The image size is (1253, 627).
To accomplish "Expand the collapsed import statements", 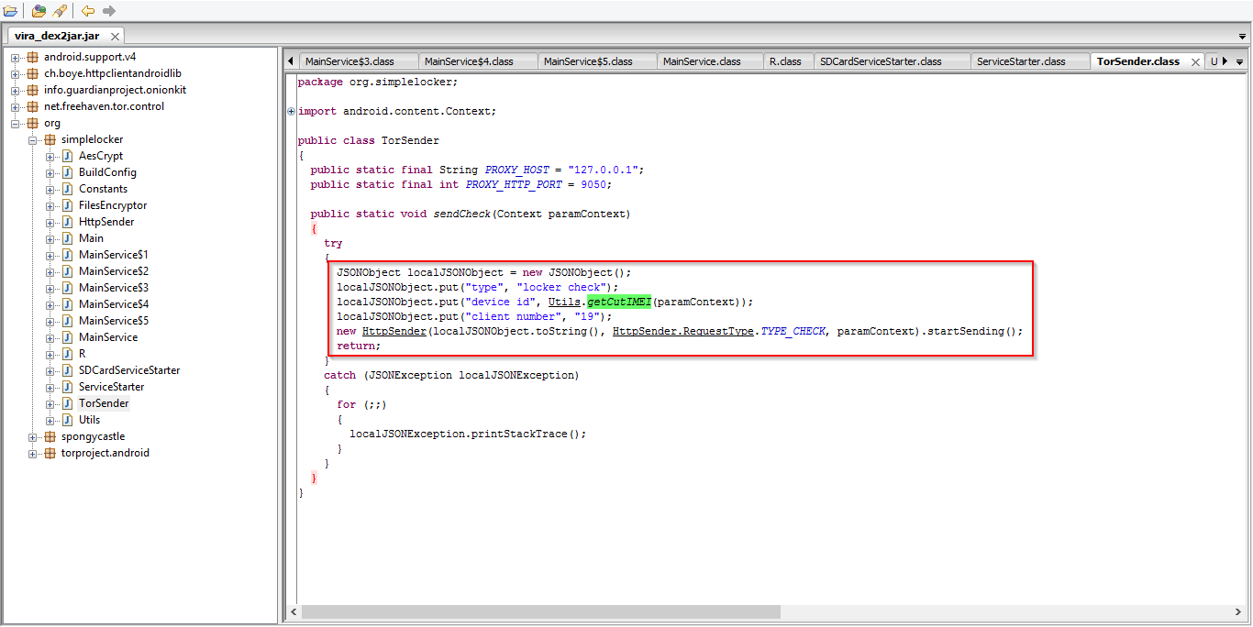I will pyautogui.click(x=292, y=111).
